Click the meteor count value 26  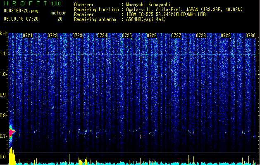pyautogui.click(x=60, y=19)
